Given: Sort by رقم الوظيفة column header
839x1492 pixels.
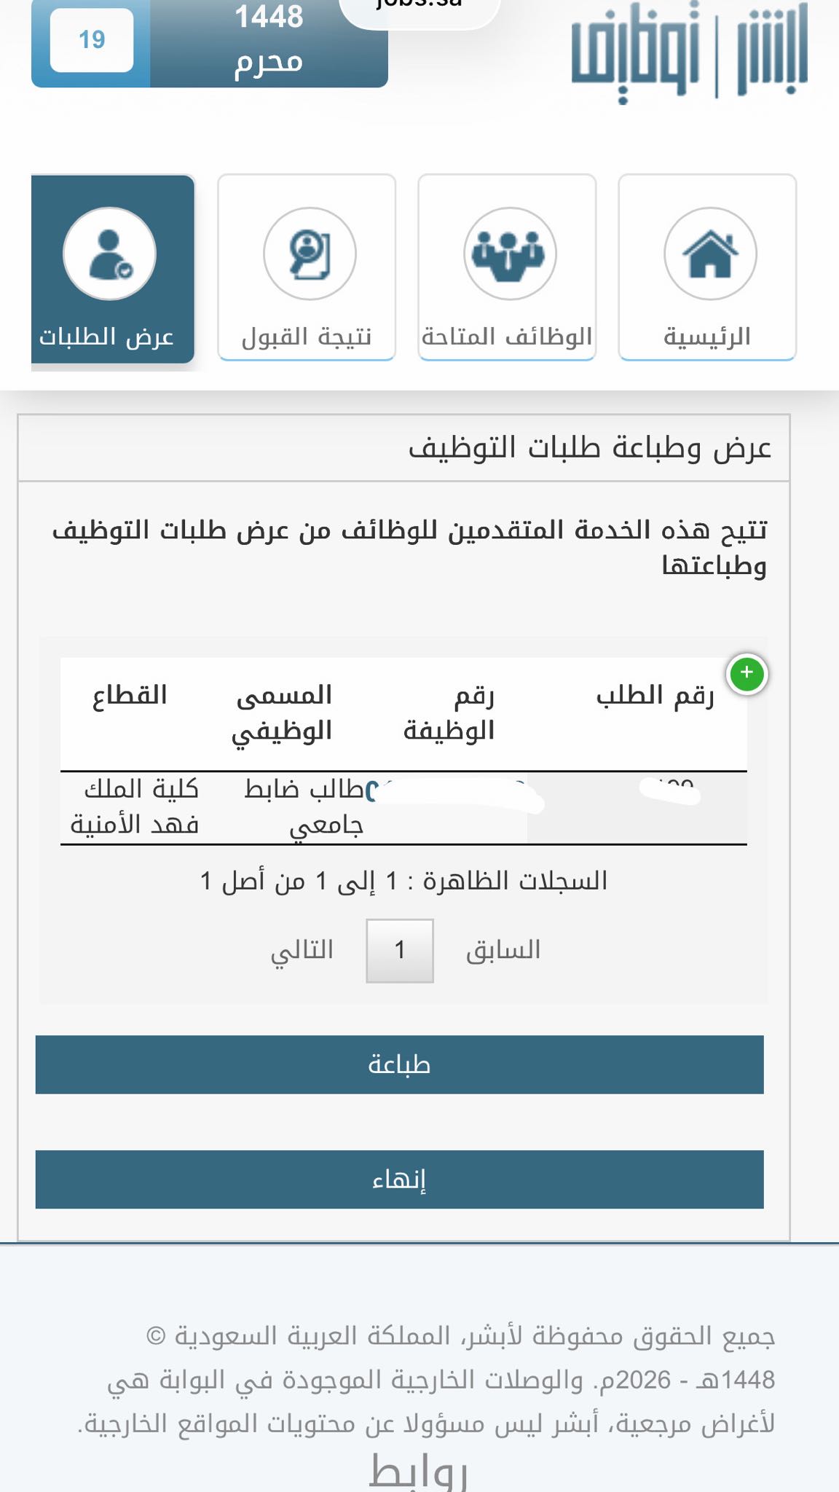Looking at the screenshot, I should [x=449, y=712].
